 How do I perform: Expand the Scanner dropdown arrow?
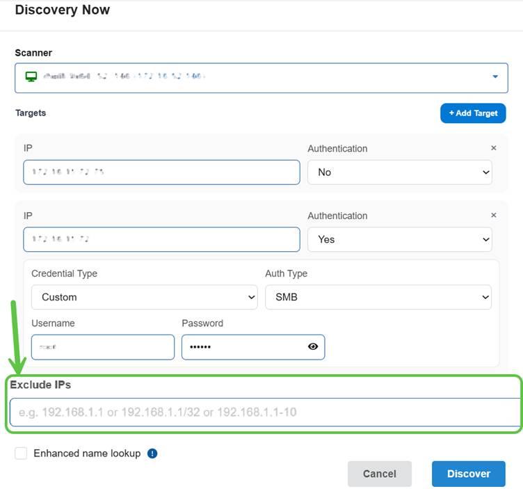[x=495, y=77]
